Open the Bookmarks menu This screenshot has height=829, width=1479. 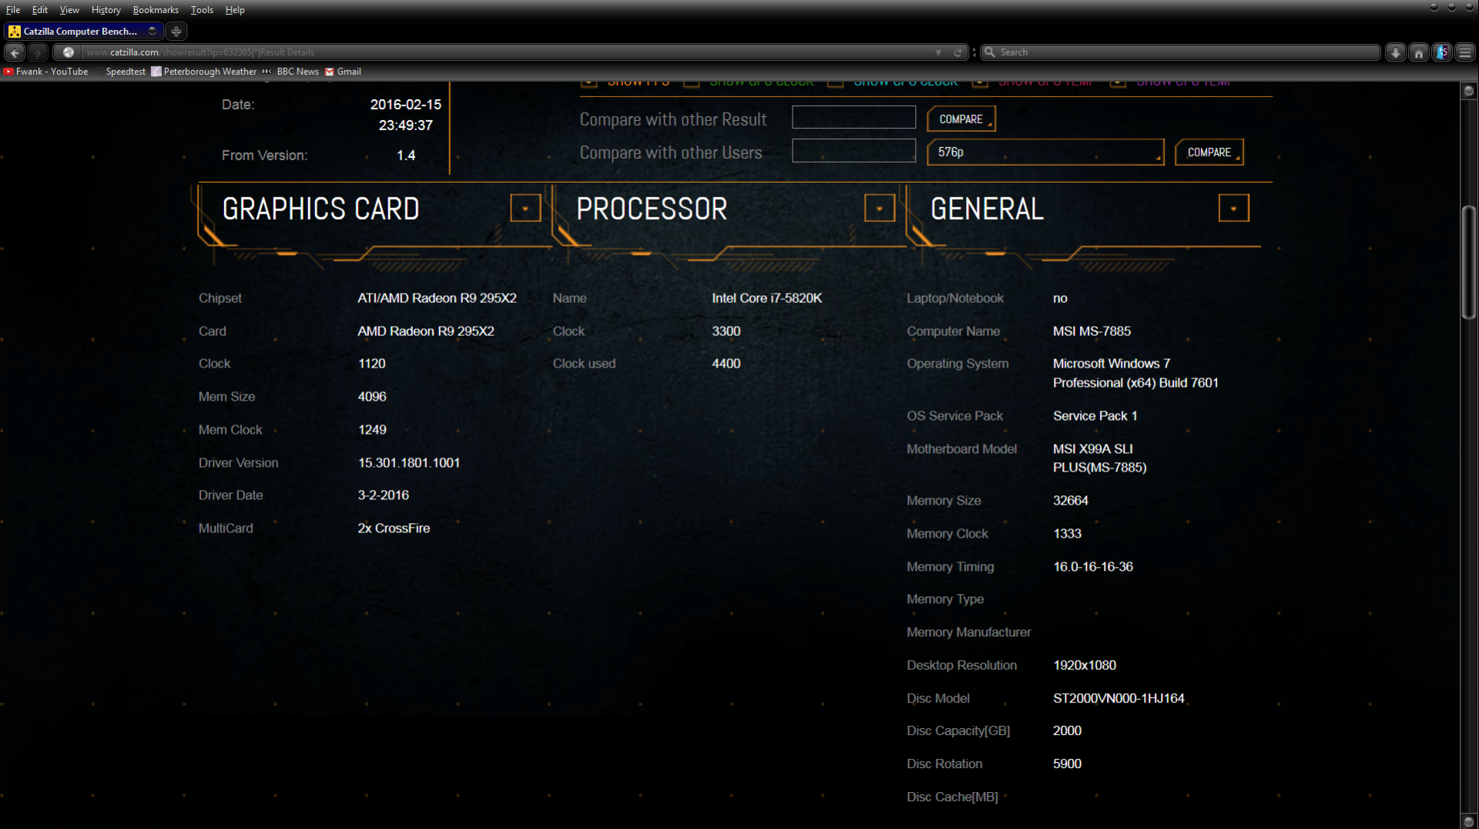(156, 10)
